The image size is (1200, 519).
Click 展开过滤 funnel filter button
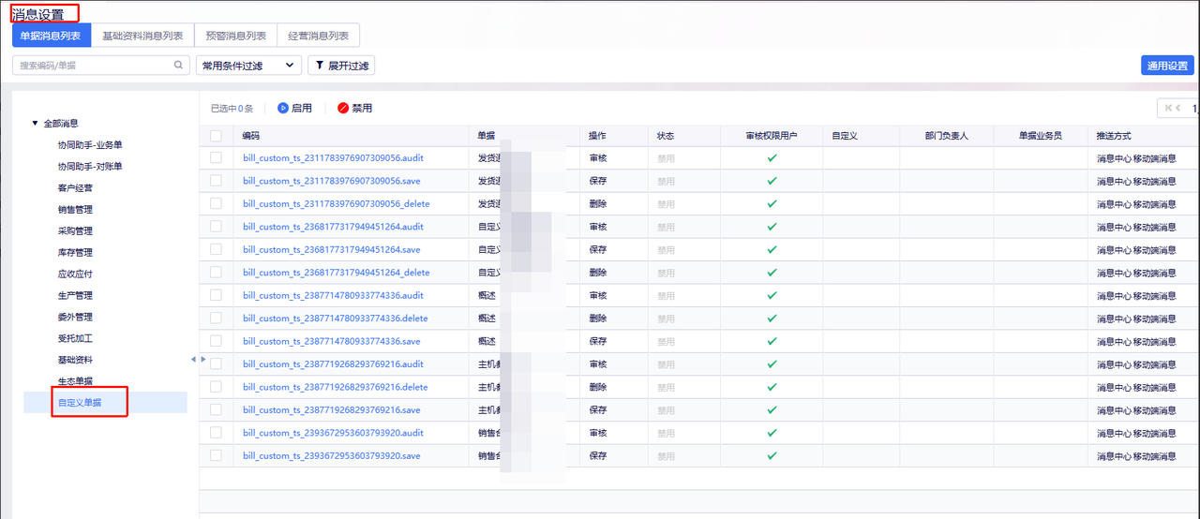coord(341,66)
